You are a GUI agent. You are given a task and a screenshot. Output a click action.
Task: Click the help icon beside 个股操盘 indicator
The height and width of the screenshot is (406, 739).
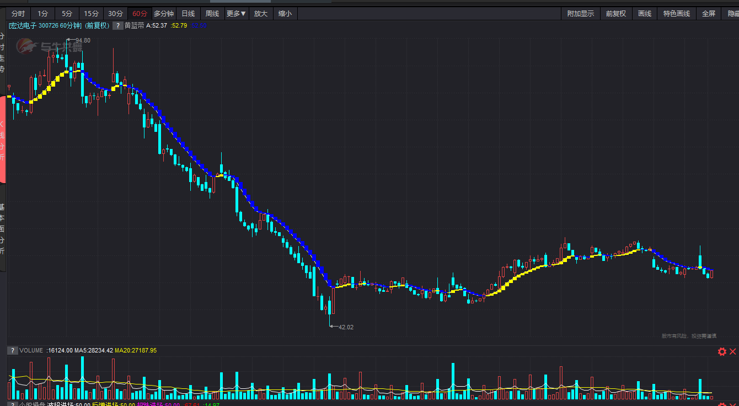click(x=12, y=404)
